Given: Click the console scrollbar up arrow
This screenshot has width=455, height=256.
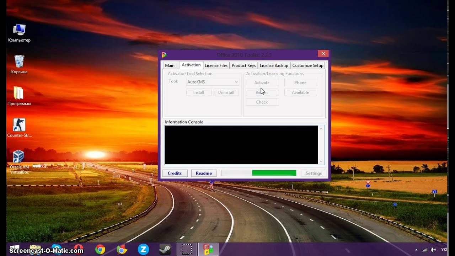Looking at the screenshot, I should (x=321, y=129).
